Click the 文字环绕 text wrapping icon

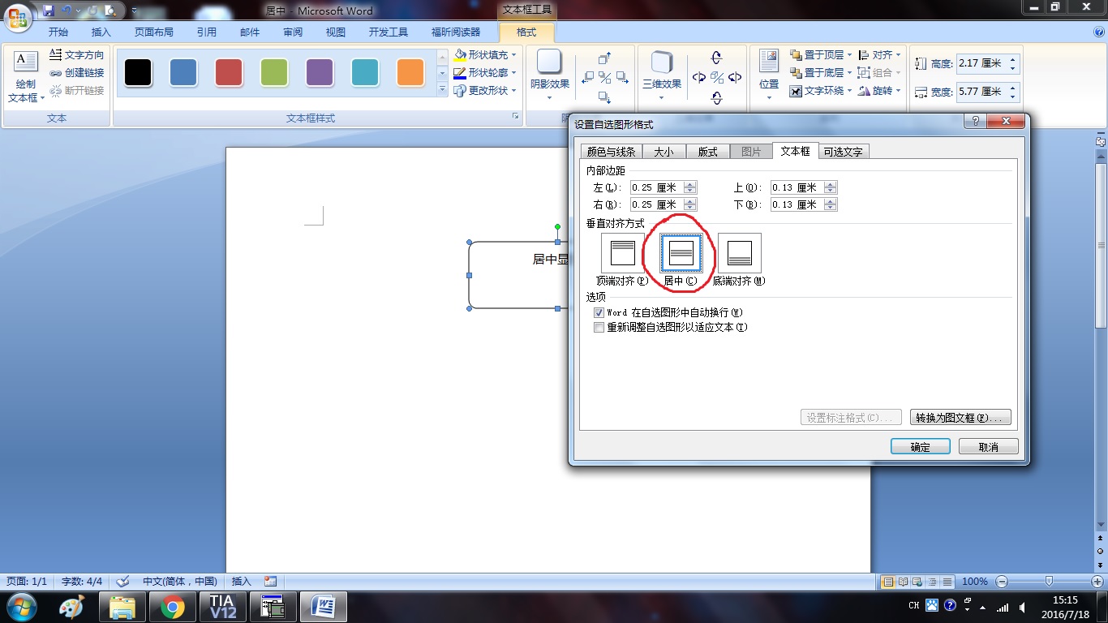click(x=796, y=91)
